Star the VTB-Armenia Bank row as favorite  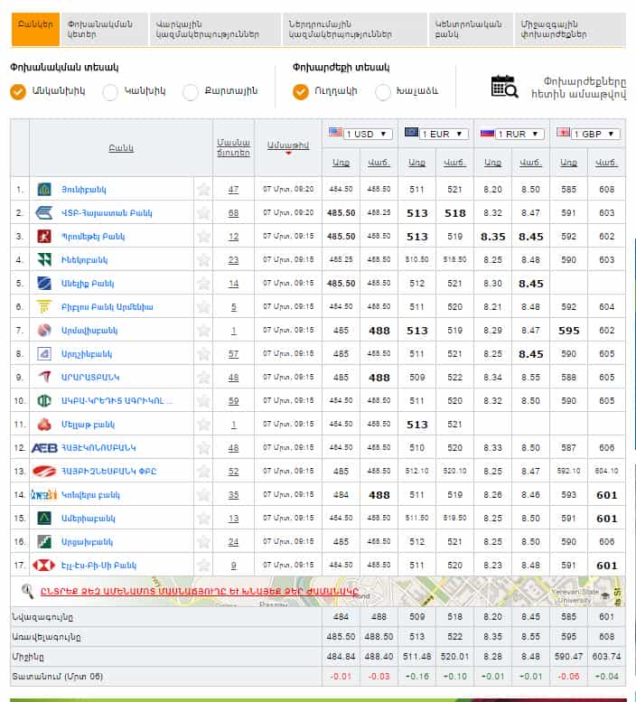click(203, 213)
